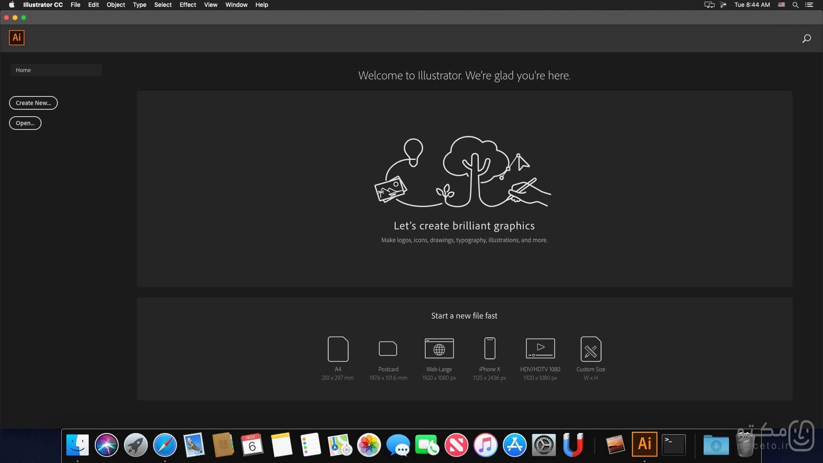Open FaceTime from the Dock
The width and height of the screenshot is (823, 463).
[x=427, y=445]
